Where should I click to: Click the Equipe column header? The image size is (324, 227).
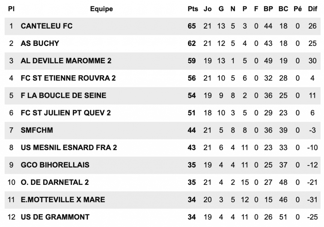[x=102, y=9]
